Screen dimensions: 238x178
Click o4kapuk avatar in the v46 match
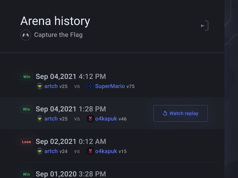(90, 119)
